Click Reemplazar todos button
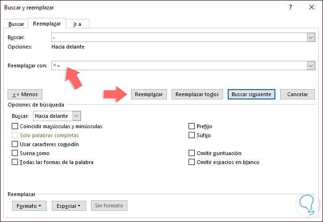Screen dimensions: 323x222 pos(197,94)
